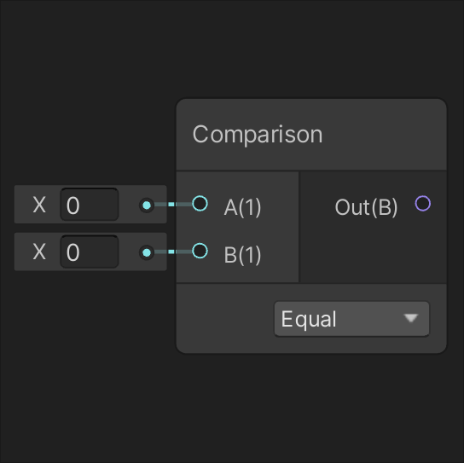Click the X label of input A's default value
Screen dimensions: 464x463
click(39, 205)
